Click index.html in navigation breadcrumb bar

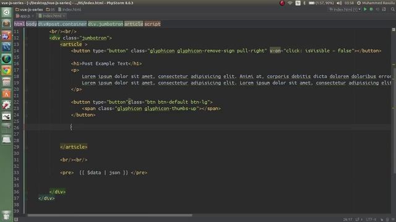point(70,10)
